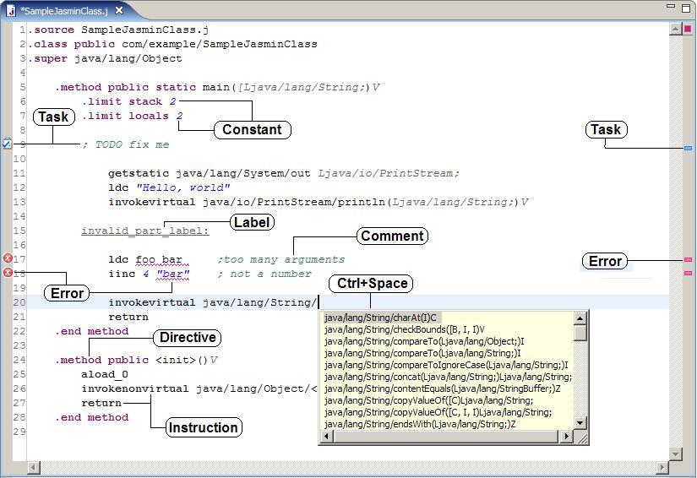697x478 pixels.
Task: Click editor vertical scrollbar down arrow
Action: tap(675, 454)
